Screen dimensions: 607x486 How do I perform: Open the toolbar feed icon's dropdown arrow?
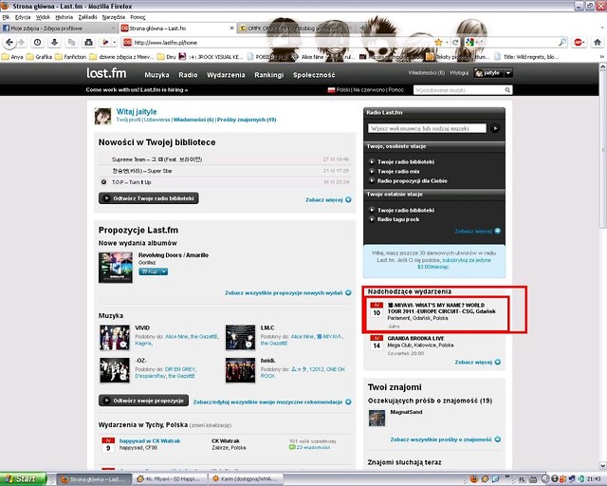coord(114,43)
